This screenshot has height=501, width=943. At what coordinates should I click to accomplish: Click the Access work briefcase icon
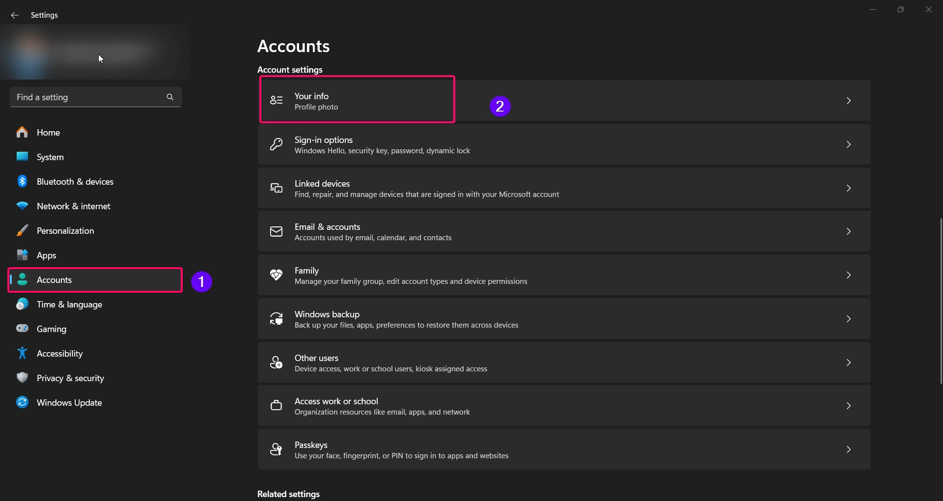(x=277, y=406)
